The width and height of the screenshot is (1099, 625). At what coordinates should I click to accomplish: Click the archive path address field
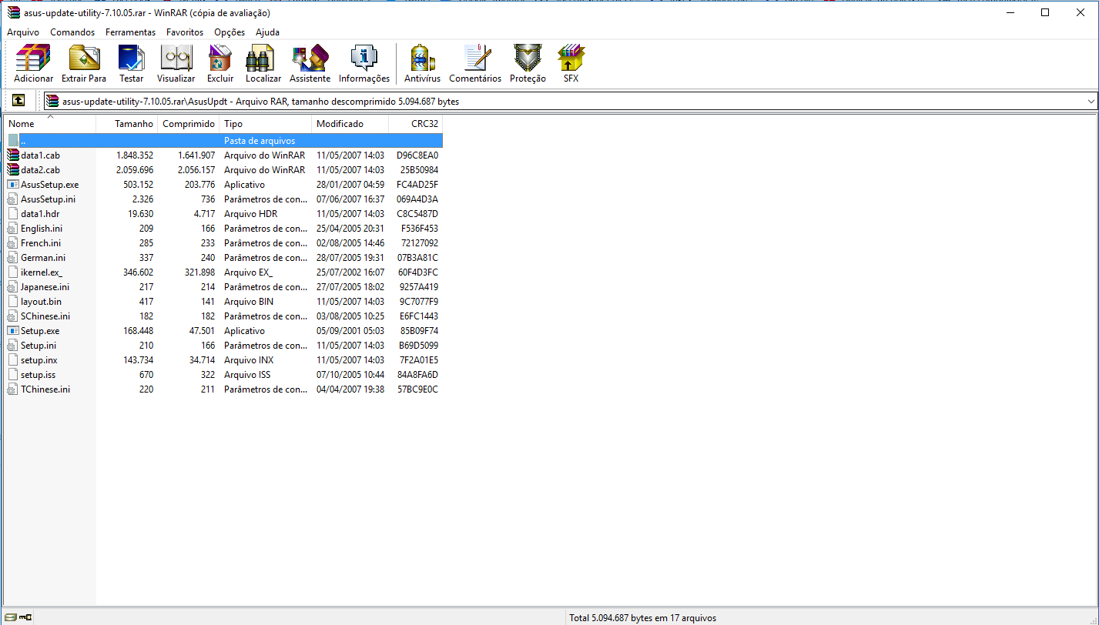(x=570, y=101)
